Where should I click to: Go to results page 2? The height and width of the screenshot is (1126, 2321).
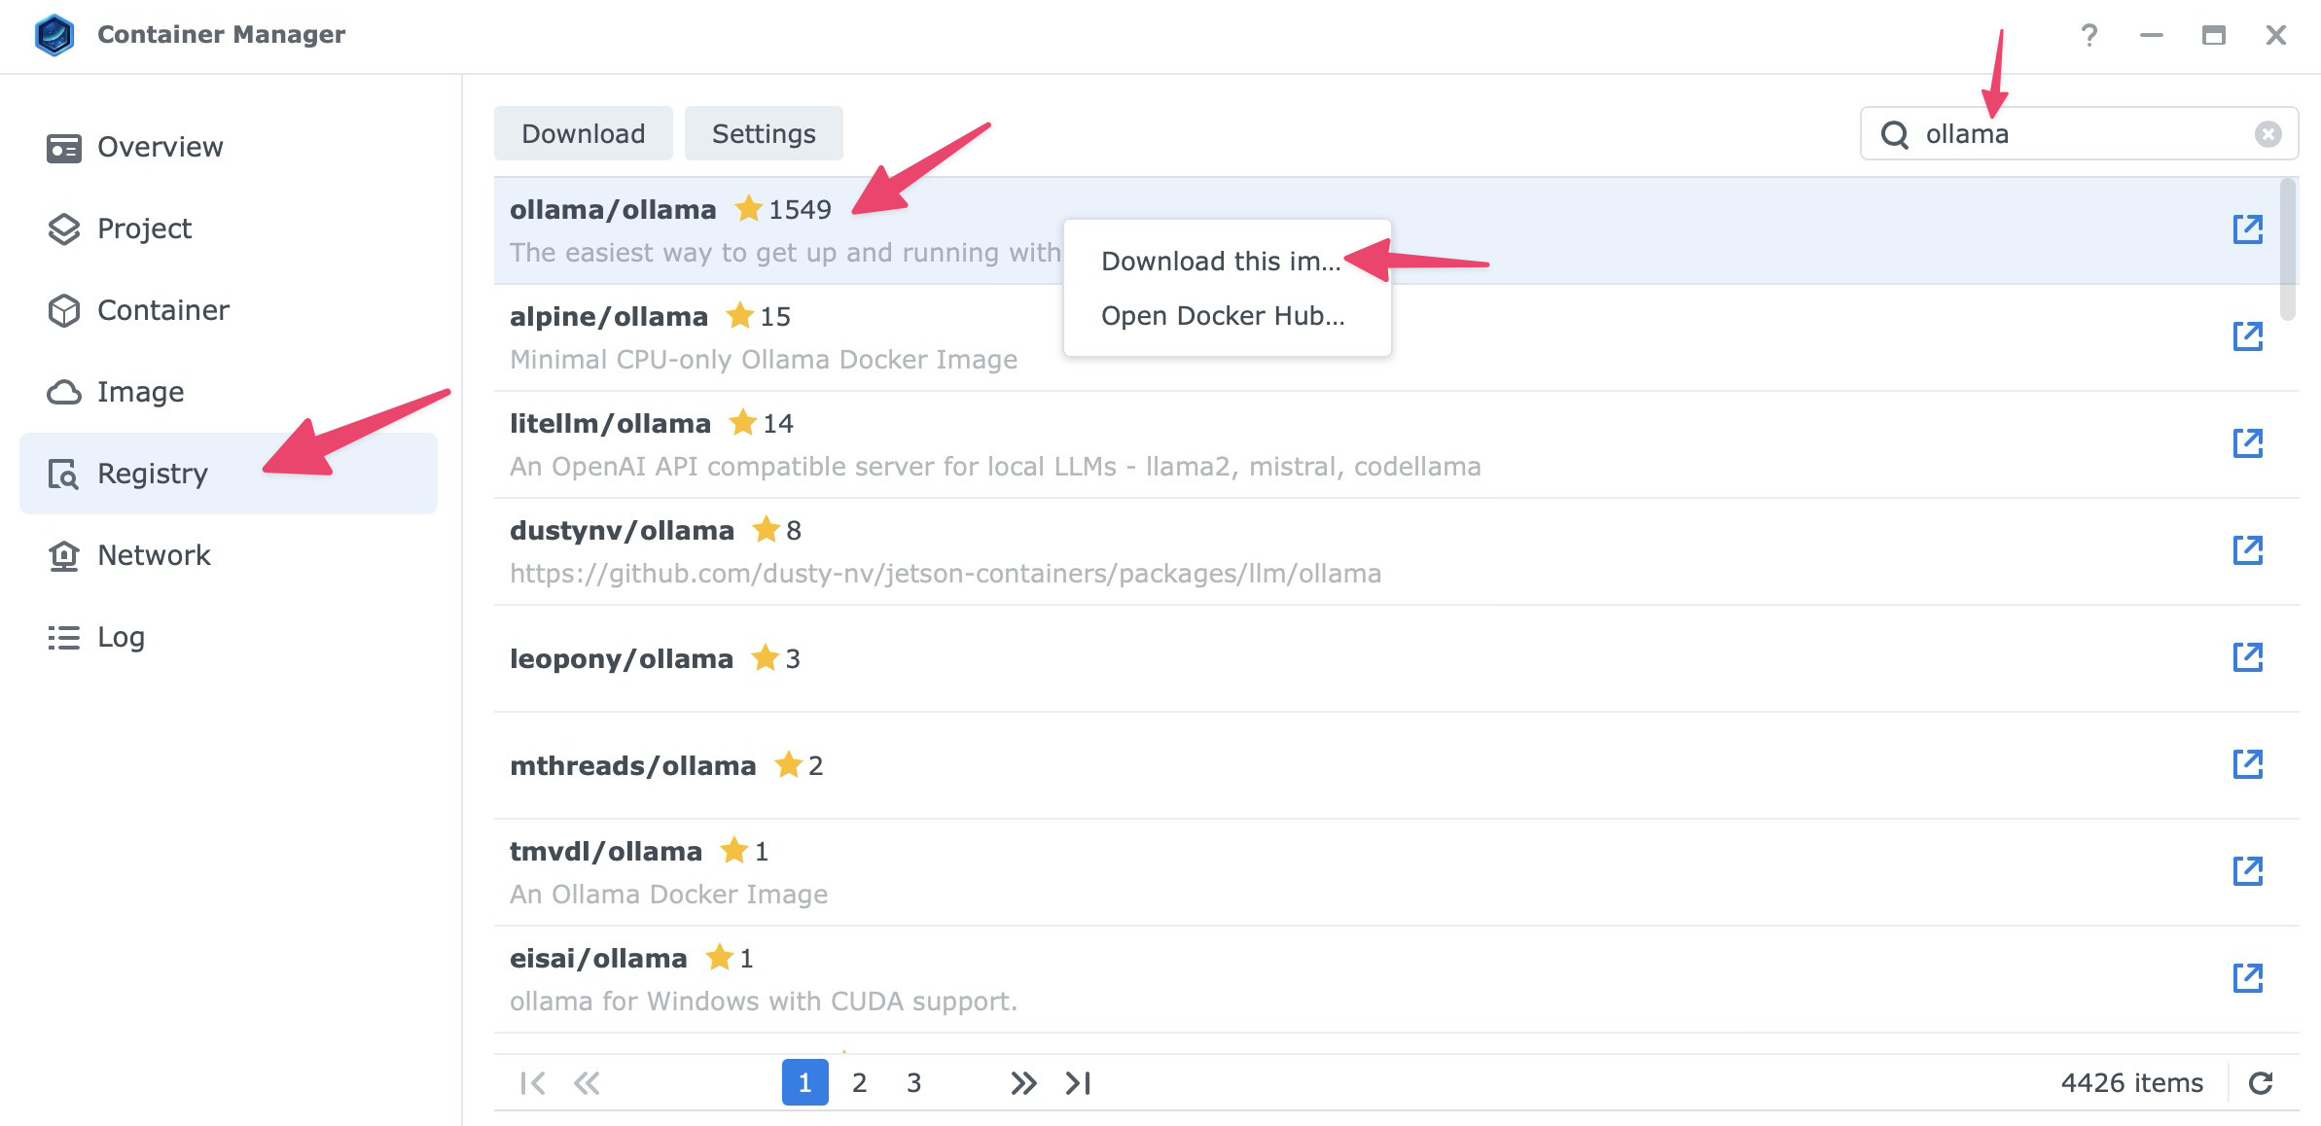[x=859, y=1083]
